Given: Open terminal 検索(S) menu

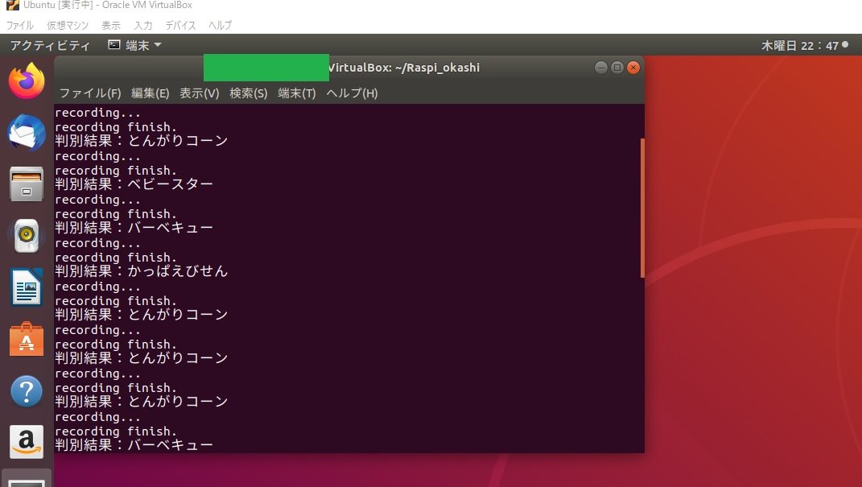Looking at the screenshot, I should (249, 93).
